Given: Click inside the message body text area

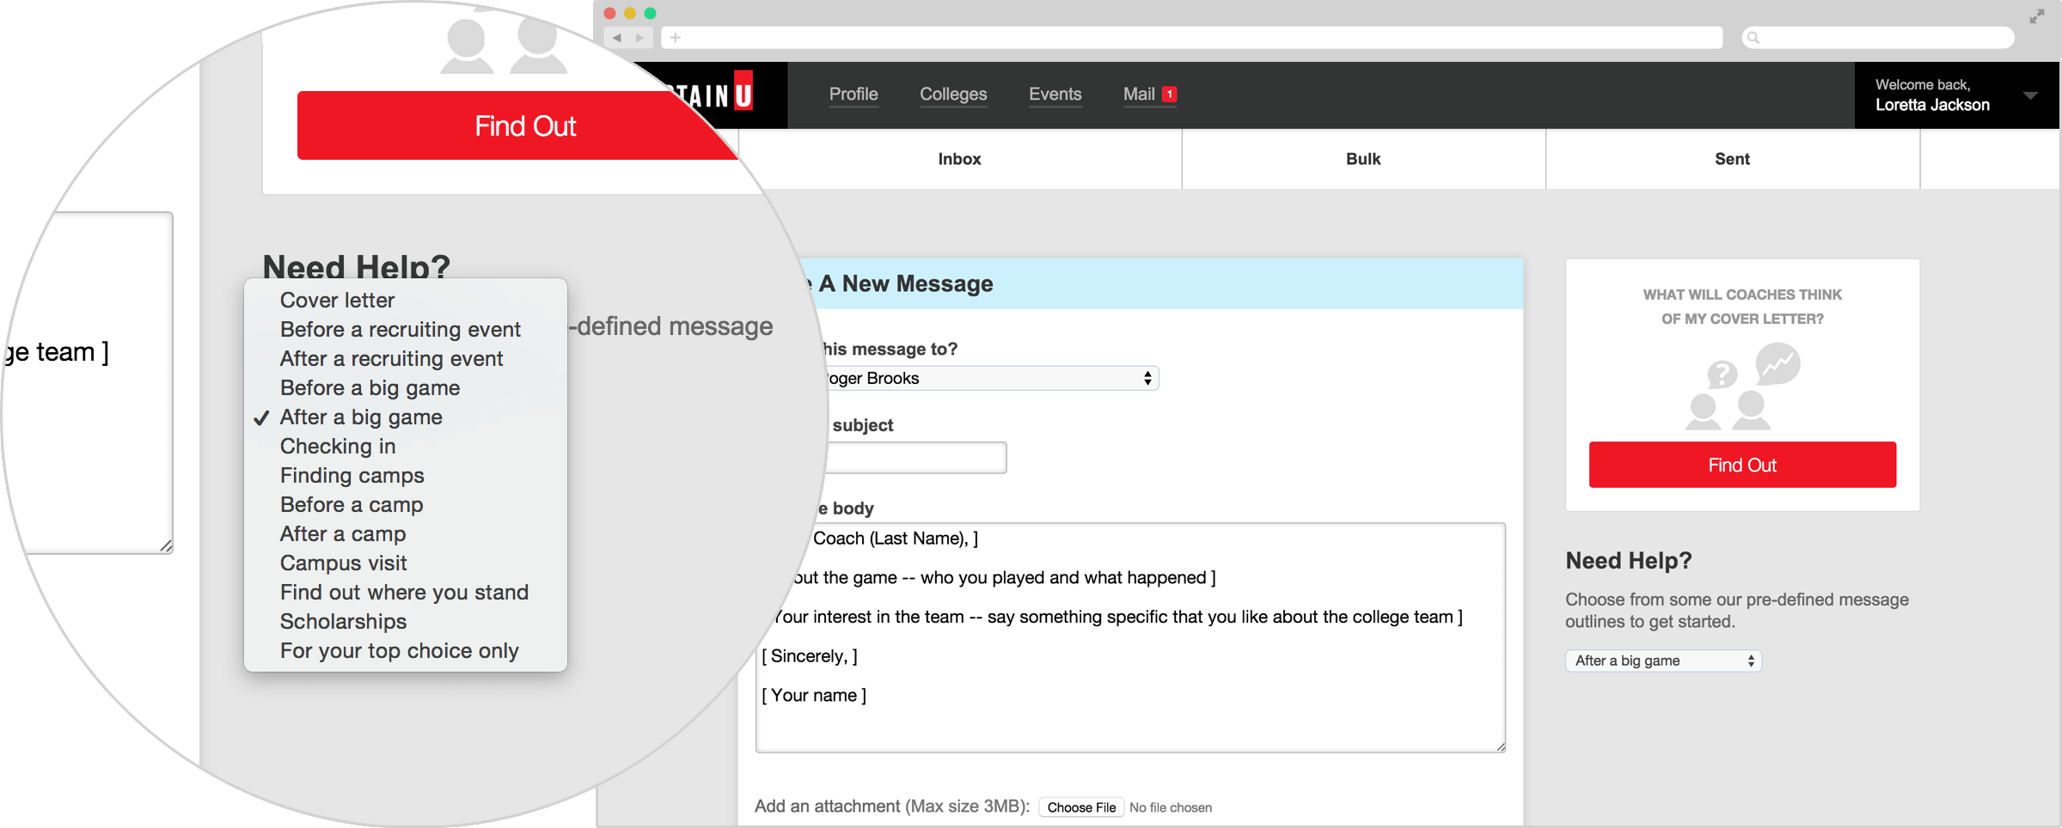Looking at the screenshot, I should click(x=1129, y=721).
